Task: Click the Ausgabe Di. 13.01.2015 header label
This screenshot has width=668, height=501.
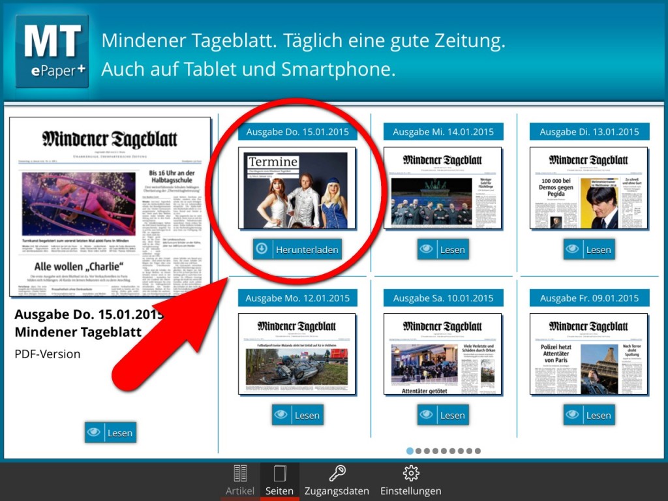Action: point(589,132)
